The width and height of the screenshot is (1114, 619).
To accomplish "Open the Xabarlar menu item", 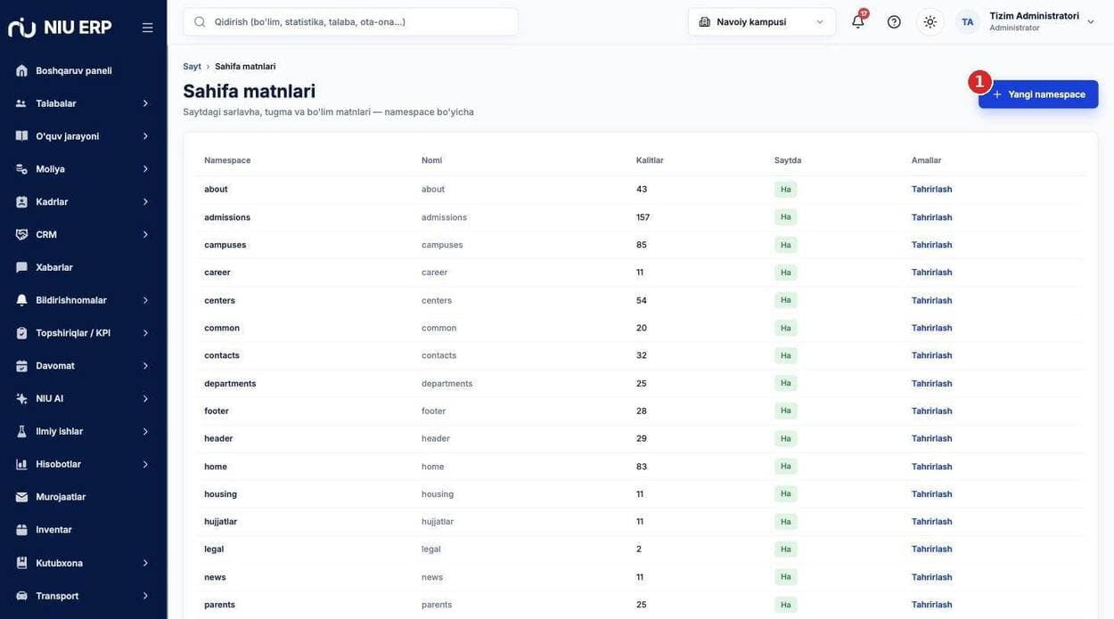I will click(x=83, y=267).
